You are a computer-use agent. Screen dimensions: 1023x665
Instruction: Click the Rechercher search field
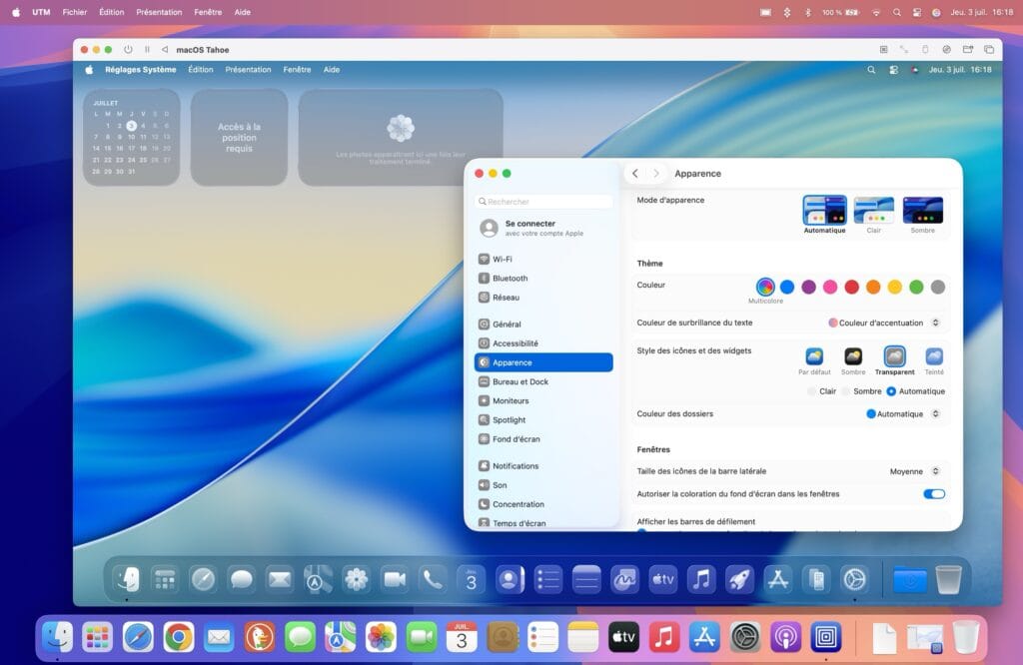tap(543, 202)
